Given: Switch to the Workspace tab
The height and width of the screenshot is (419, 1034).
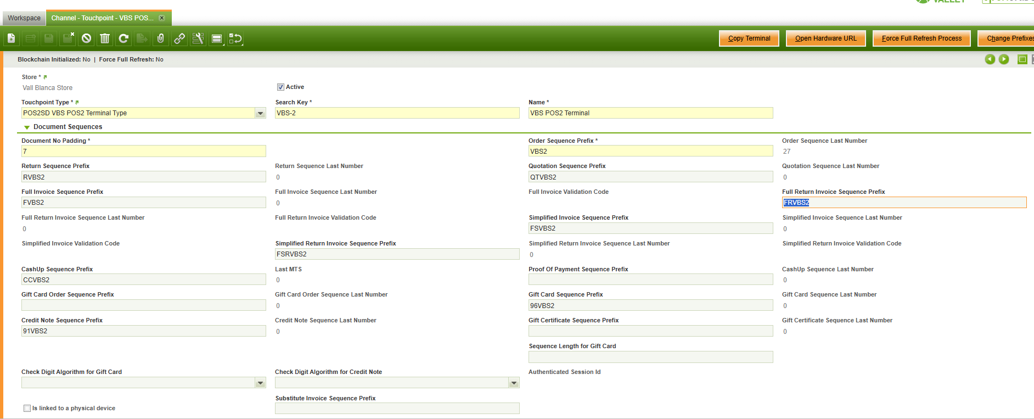Looking at the screenshot, I should pyautogui.click(x=24, y=18).
